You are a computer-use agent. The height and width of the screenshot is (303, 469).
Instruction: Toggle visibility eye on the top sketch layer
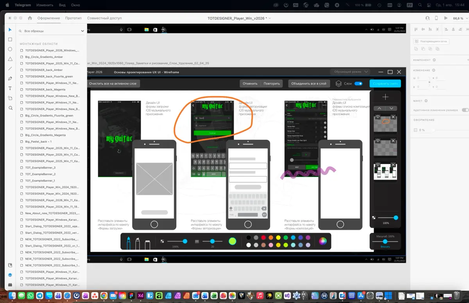(378, 117)
